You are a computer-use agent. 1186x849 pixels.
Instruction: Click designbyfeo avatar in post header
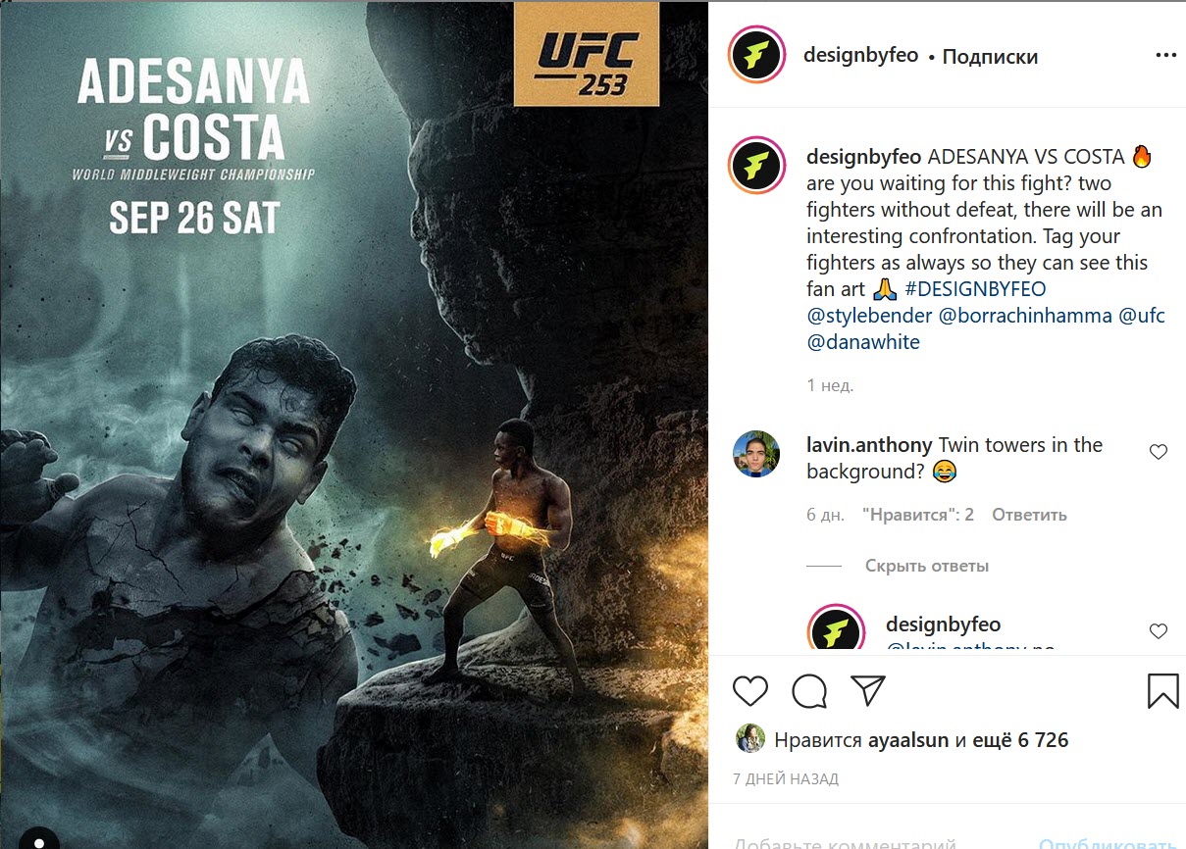[755, 56]
